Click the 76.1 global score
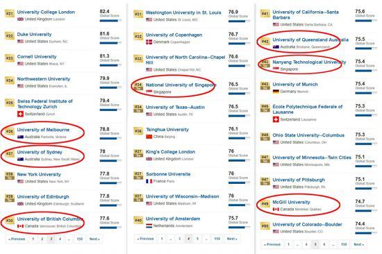The width and height of the screenshot is (382, 254). point(233,129)
